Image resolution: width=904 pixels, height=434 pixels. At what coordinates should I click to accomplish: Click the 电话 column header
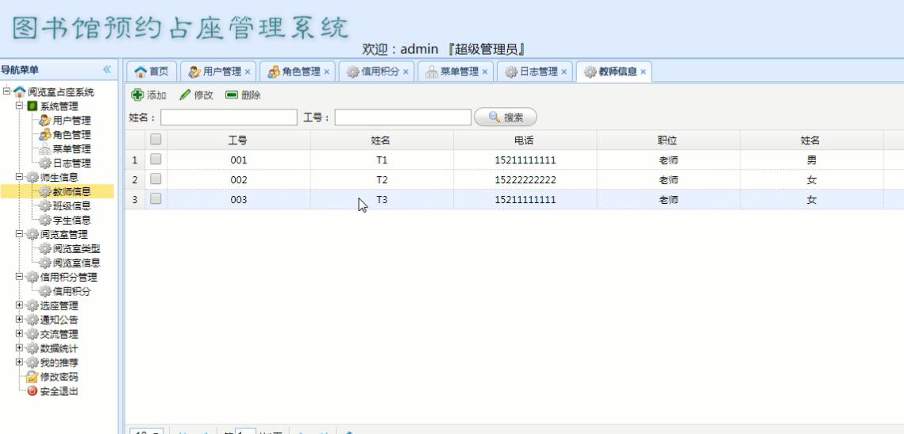525,140
